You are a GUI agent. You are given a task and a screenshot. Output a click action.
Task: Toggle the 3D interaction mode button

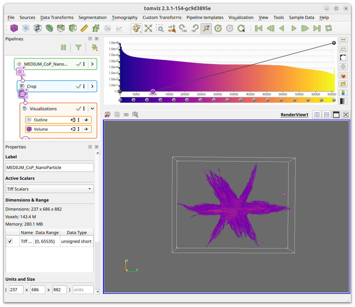tap(126, 115)
